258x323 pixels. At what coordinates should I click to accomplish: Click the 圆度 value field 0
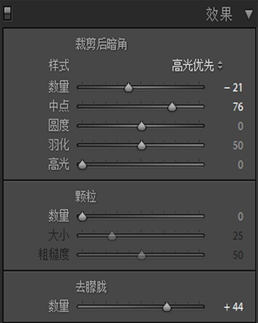click(240, 126)
